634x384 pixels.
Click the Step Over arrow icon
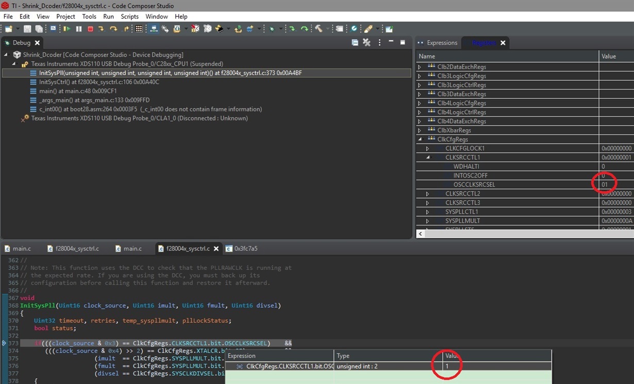point(113,29)
